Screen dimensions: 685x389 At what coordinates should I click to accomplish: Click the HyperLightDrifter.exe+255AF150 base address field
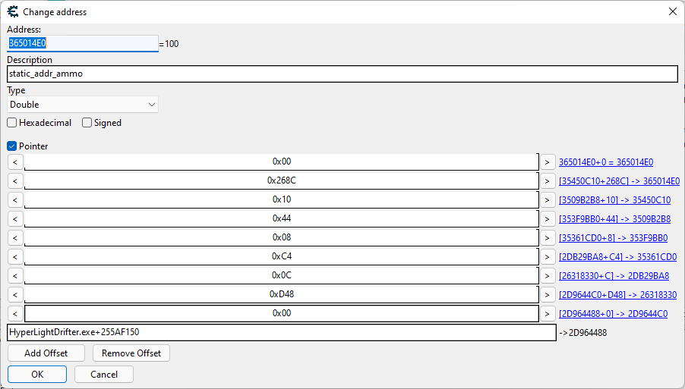click(281, 332)
